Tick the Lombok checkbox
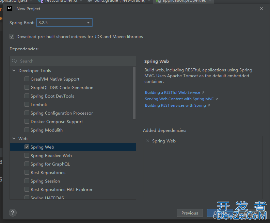The width and height of the screenshot is (270, 223). pyautogui.click(x=27, y=104)
